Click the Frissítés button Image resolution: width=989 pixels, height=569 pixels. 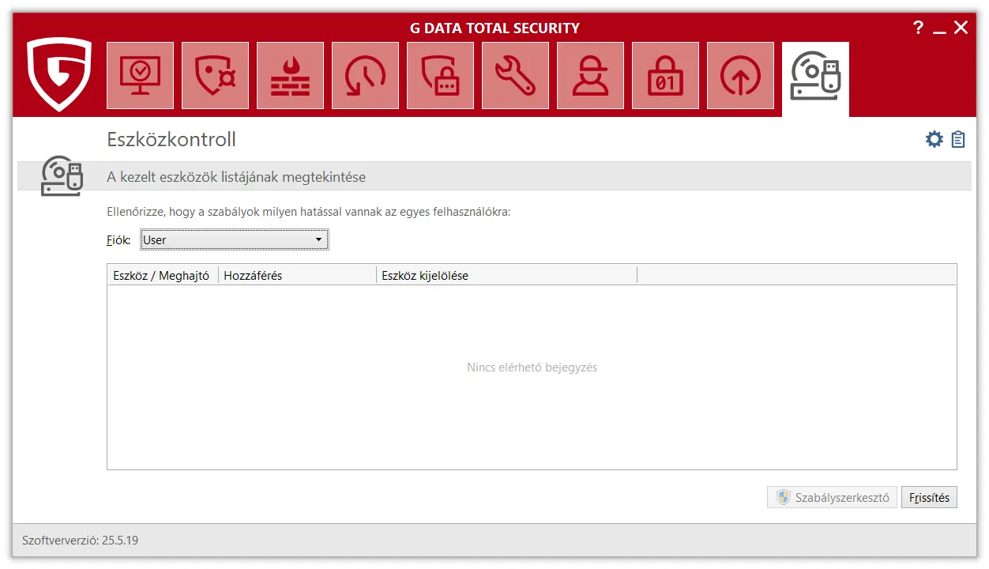tap(929, 497)
